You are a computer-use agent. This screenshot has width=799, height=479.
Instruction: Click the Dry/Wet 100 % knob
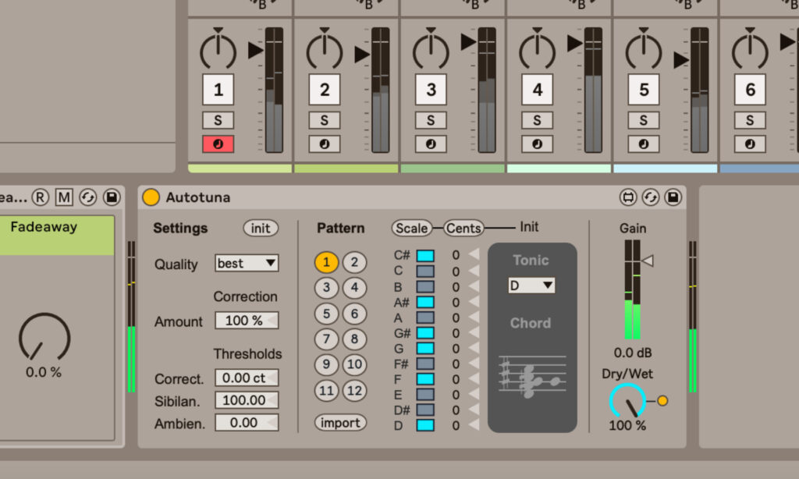[628, 402]
